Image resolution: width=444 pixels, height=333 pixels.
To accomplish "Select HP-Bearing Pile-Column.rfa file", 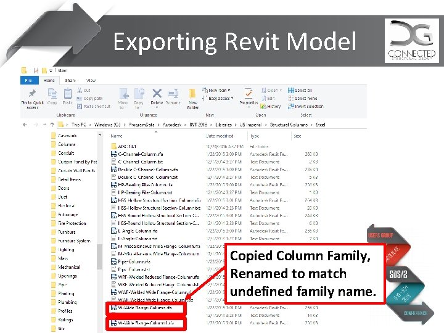I will pyautogui.click(x=142, y=185).
